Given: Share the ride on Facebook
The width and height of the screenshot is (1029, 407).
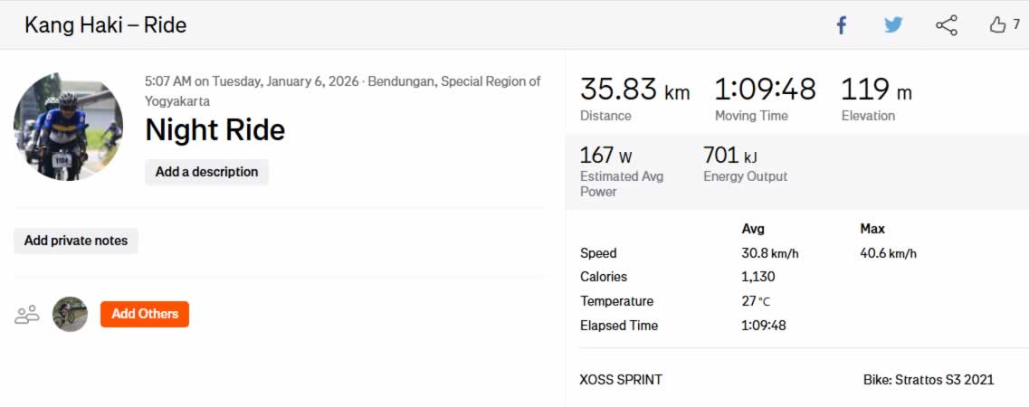Looking at the screenshot, I should (x=841, y=25).
